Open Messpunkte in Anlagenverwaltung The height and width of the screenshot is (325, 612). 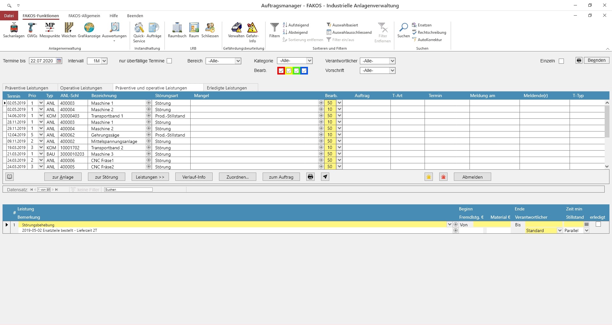pyautogui.click(x=49, y=30)
